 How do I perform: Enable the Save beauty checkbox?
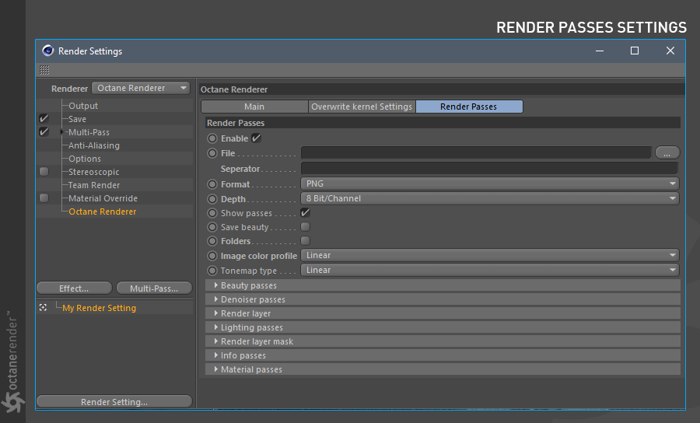pyautogui.click(x=306, y=227)
